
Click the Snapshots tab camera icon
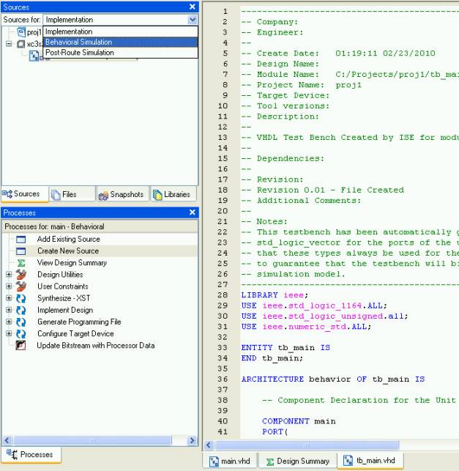103,196
